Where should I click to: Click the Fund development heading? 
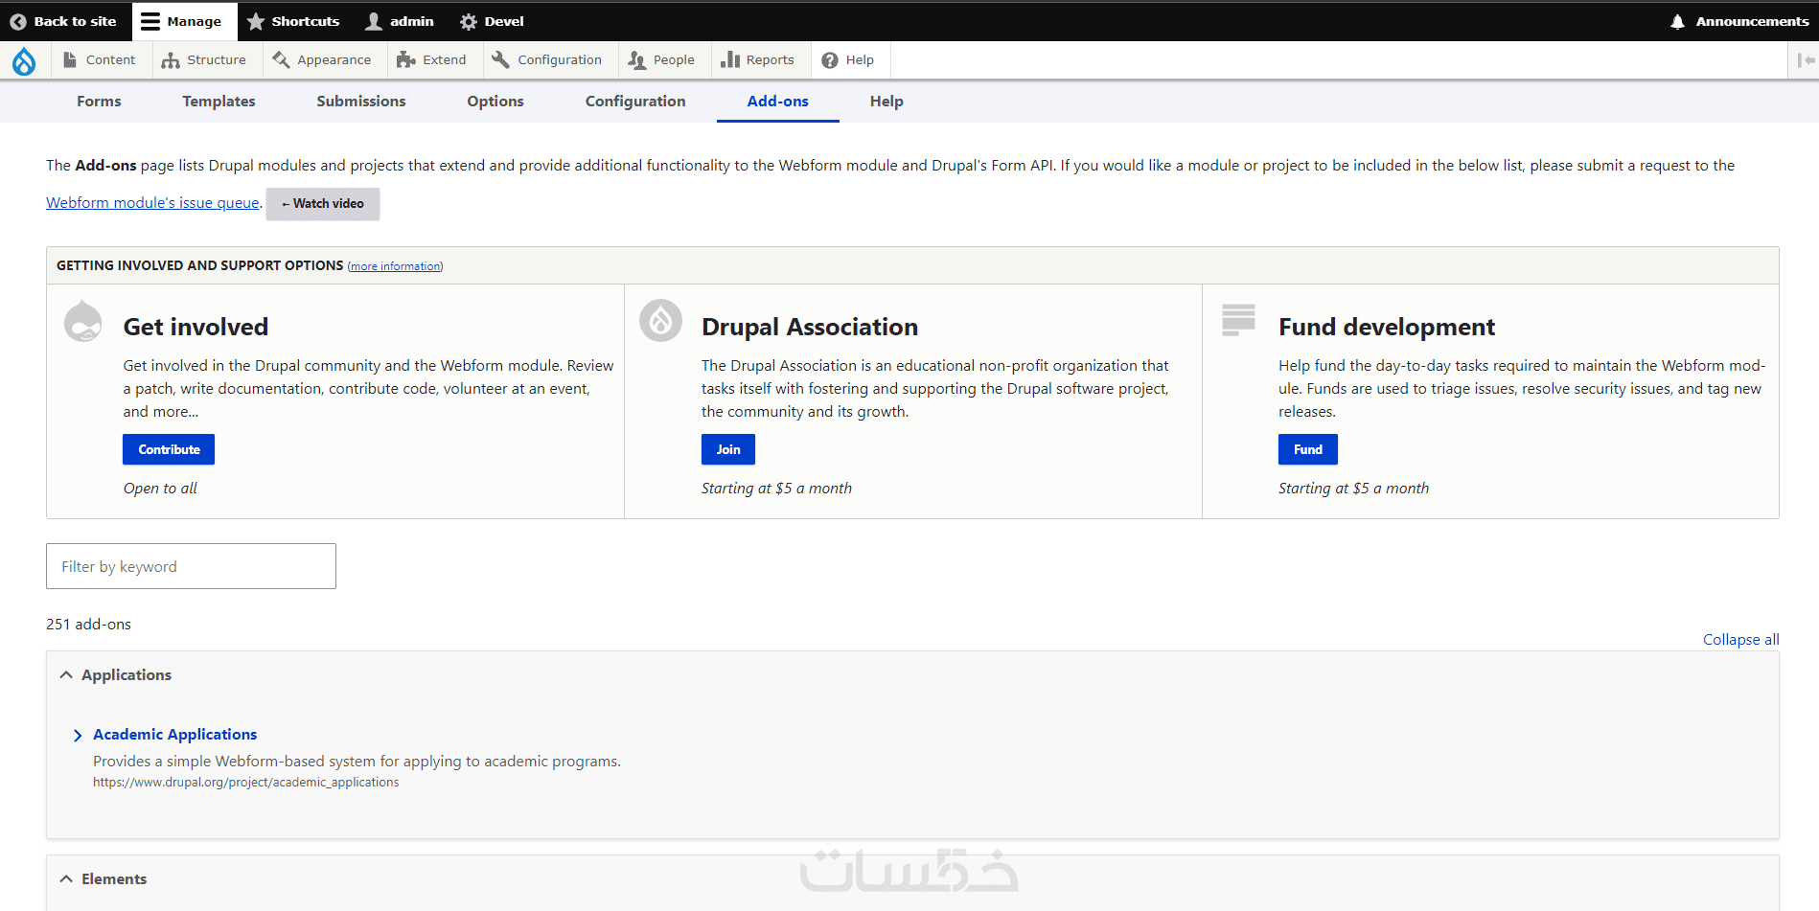(1387, 327)
